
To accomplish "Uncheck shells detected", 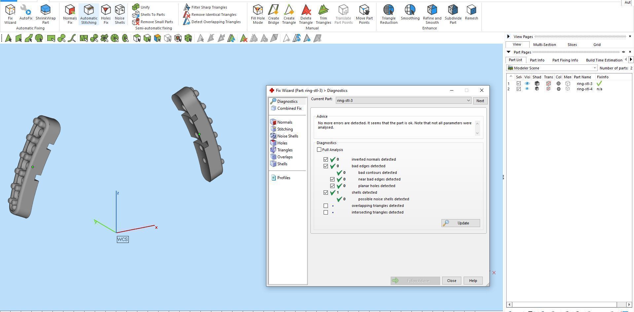I will pyautogui.click(x=326, y=192).
